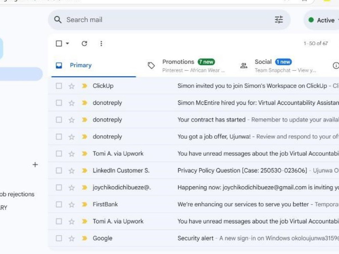The image size is (339, 254).
Task: Select the job offer email checkbox
Action: (x=59, y=137)
